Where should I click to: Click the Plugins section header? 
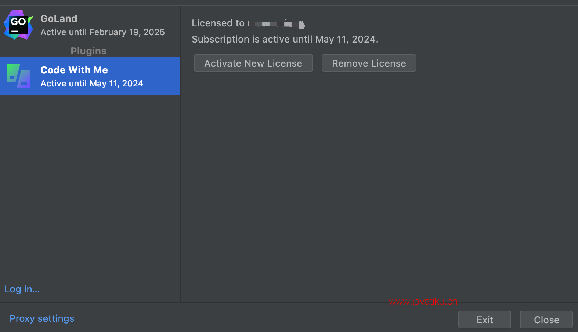pyautogui.click(x=88, y=51)
